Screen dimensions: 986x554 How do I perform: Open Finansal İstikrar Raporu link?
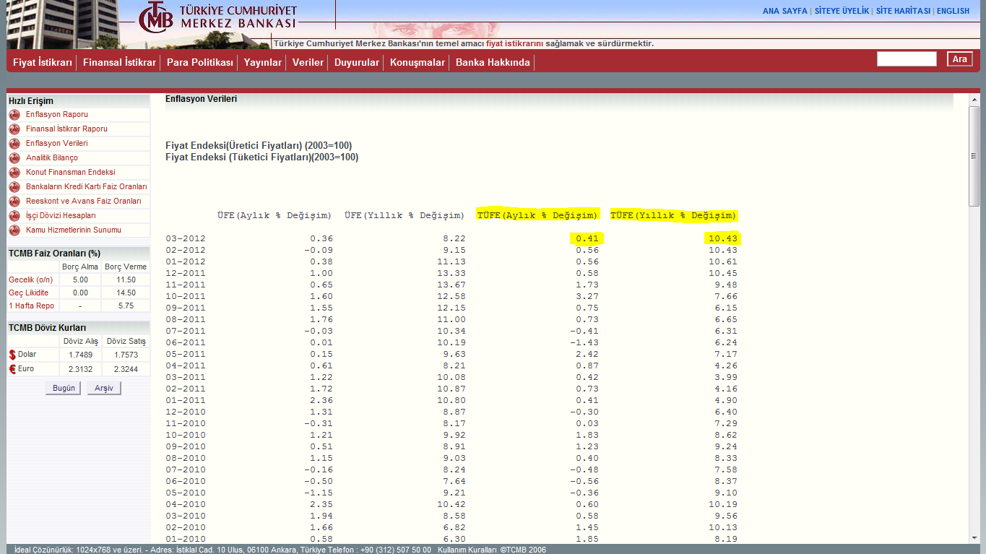click(x=66, y=129)
